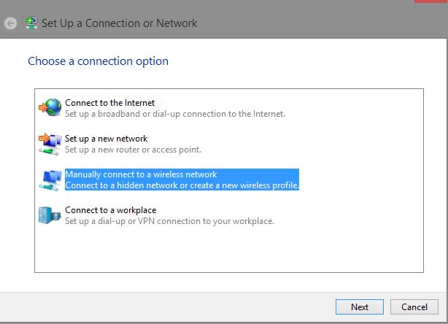Select "Manually connect to a wireless network" title
The width and height of the screenshot is (448, 324).
pyautogui.click(x=141, y=174)
